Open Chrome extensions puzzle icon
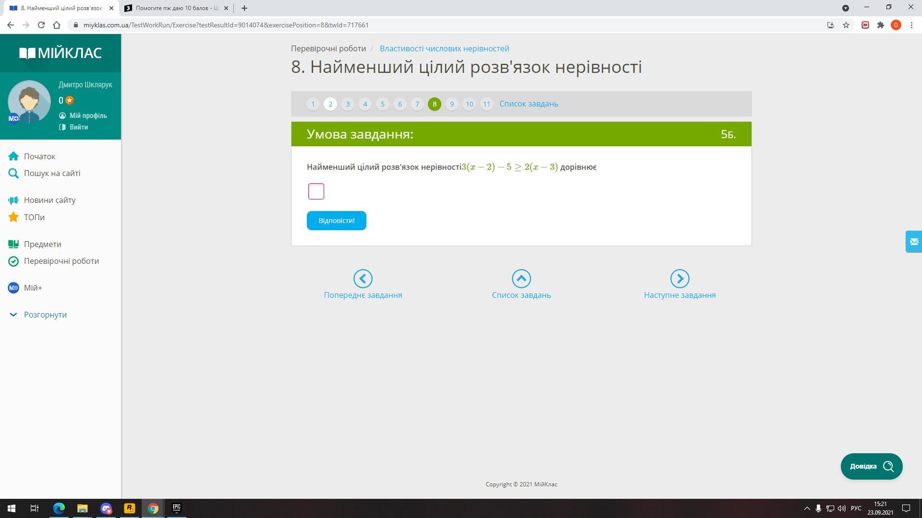The width and height of the screenshot is (922, 518). [880, 25]
